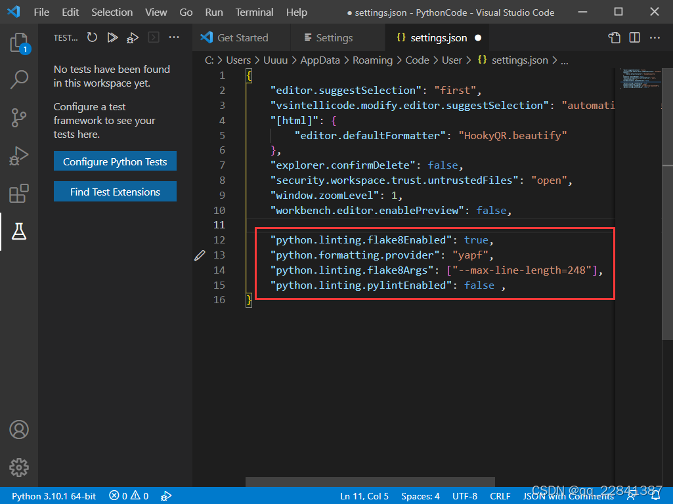The height and width of the screenshot is (504, 673).
Task: Show test output terminal icon
Action: pos(153,37)
